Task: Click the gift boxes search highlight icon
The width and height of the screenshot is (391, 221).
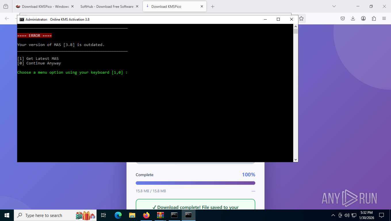Action: 85,215
